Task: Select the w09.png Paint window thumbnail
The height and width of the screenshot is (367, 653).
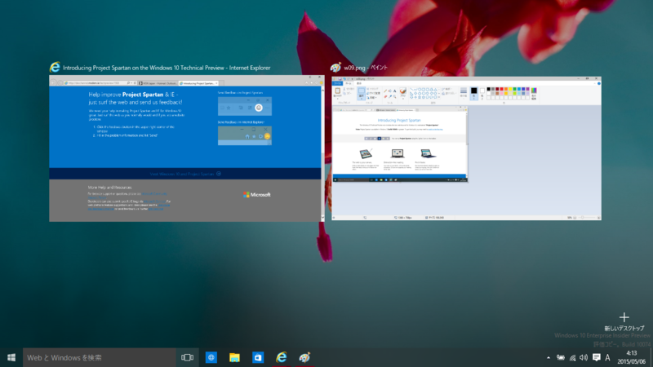Action: 466,148
